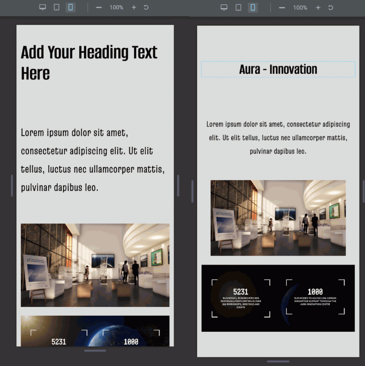Click bottom resize handle under Add Your Heading preview

tap(95, 351)
